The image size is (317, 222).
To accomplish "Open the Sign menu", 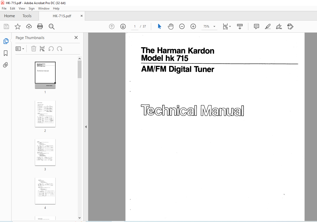I will [x=32, y=8].
